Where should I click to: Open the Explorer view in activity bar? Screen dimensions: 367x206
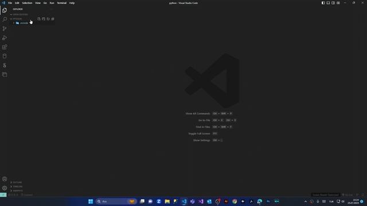click(x=5, y=10)
